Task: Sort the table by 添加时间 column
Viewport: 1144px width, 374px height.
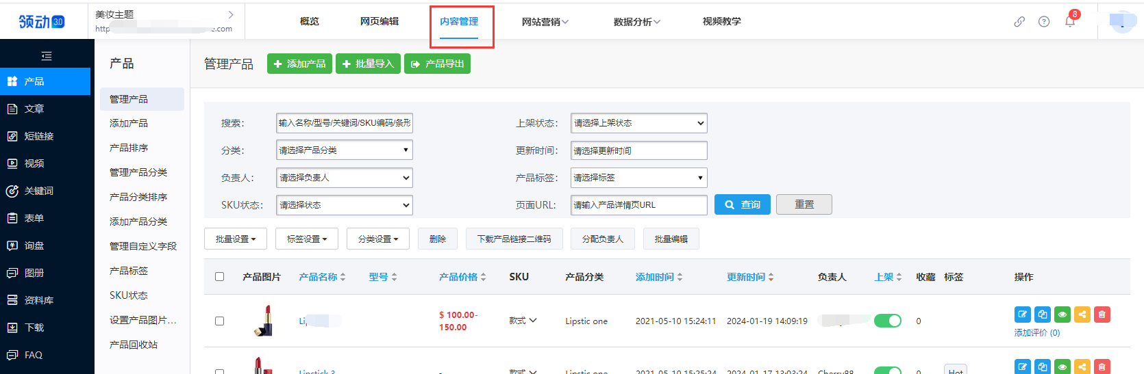Action: (659, 277)
